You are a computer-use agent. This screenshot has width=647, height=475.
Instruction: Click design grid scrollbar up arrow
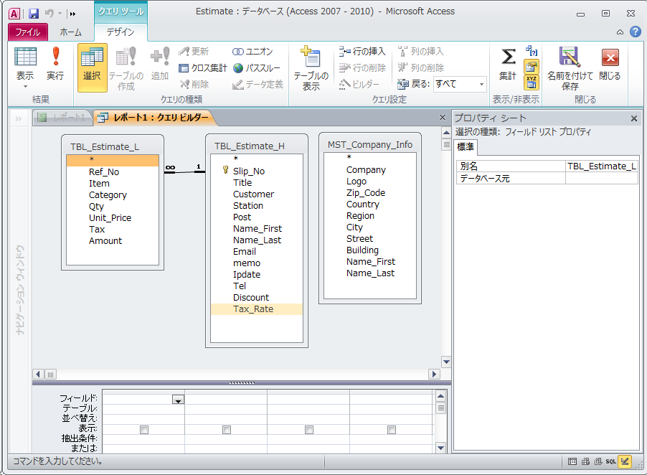(440, 397)
